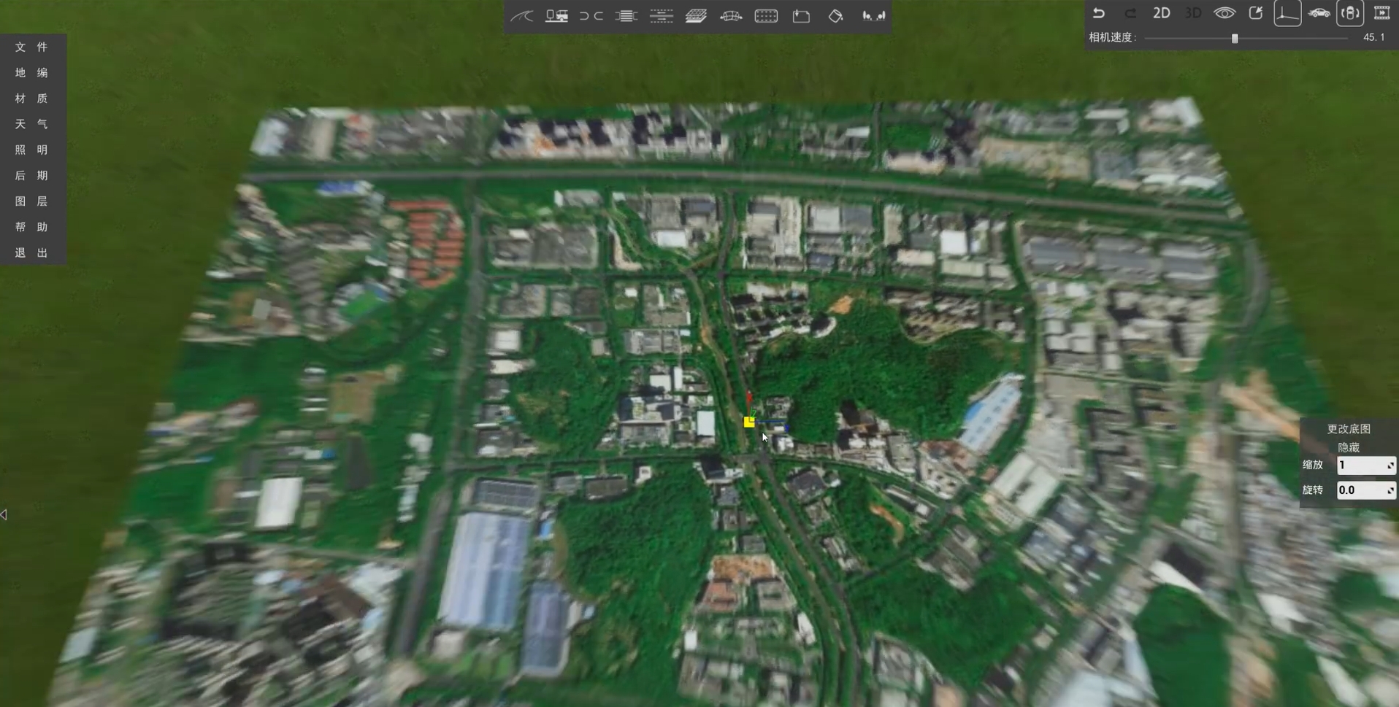This screenshot has width=1399, height=707.
Task: Click the red axis arrow on gizmo
Action: pyautogui.click(x=748, y=399)
